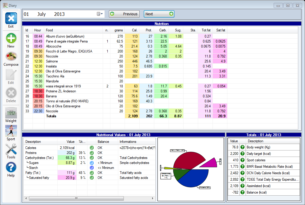This screenshot has width=305, height=205.
Task: Click info icon next to Balance (kcal)
Action: click(x=242, y=192)
